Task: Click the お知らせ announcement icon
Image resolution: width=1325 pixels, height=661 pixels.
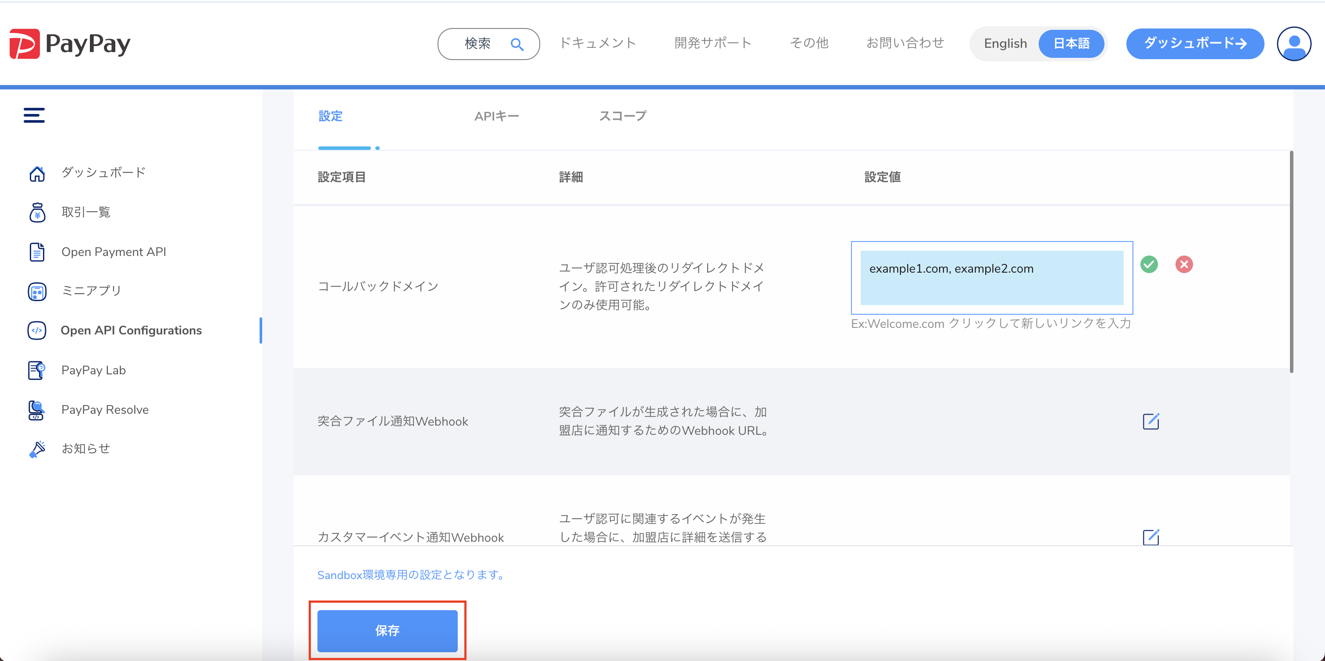Action: click(x=37, y=449)
